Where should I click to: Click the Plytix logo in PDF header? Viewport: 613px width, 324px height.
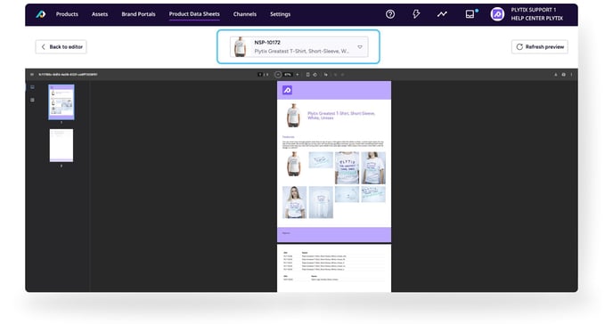coord(287,90)
